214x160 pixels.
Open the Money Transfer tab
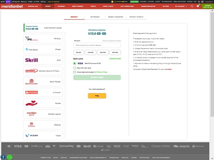115,17
